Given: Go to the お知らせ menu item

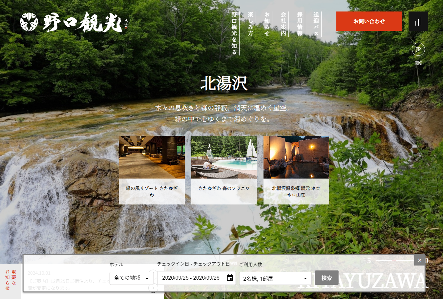Looking at the screenshot, I should 267,24.
